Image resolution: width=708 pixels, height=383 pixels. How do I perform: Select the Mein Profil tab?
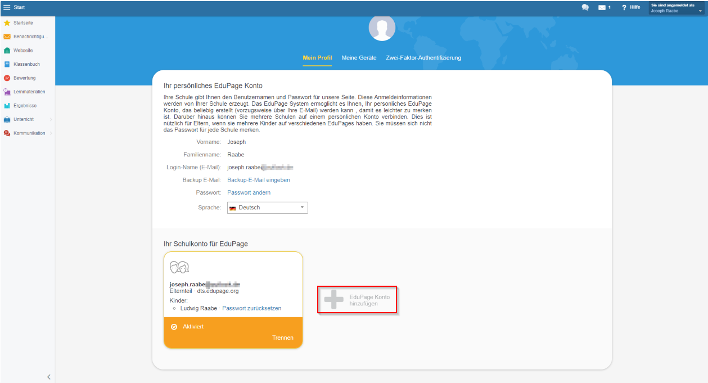[317, 58]
